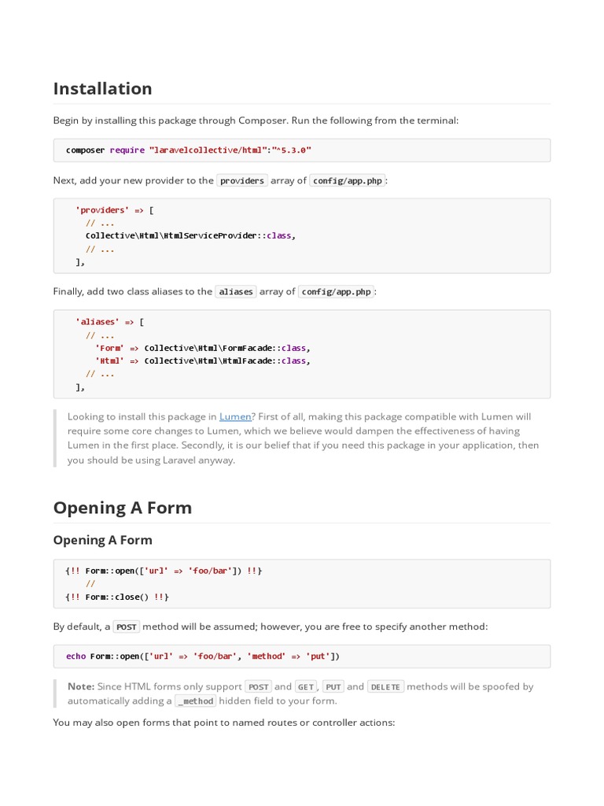Click the HtmlServiceProvider::class code line
The width and height of the screenshot is (604, 806).
pyautogui.click(x=190, y=235)
